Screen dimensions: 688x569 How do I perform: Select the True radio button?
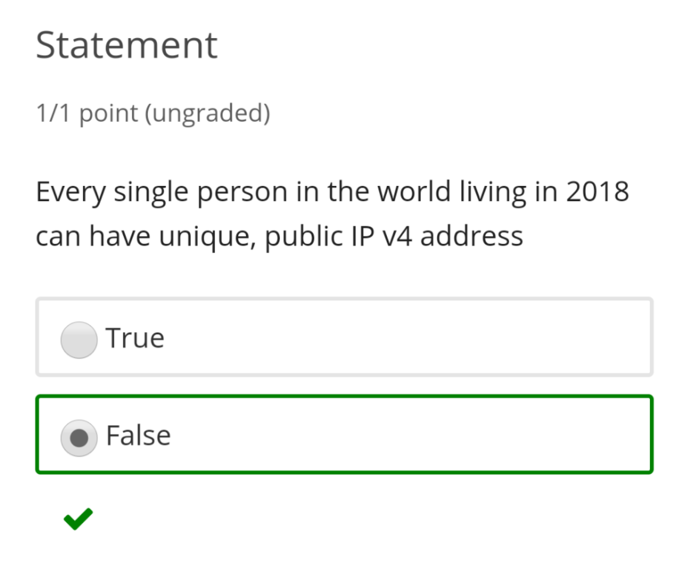pos(79,340)
